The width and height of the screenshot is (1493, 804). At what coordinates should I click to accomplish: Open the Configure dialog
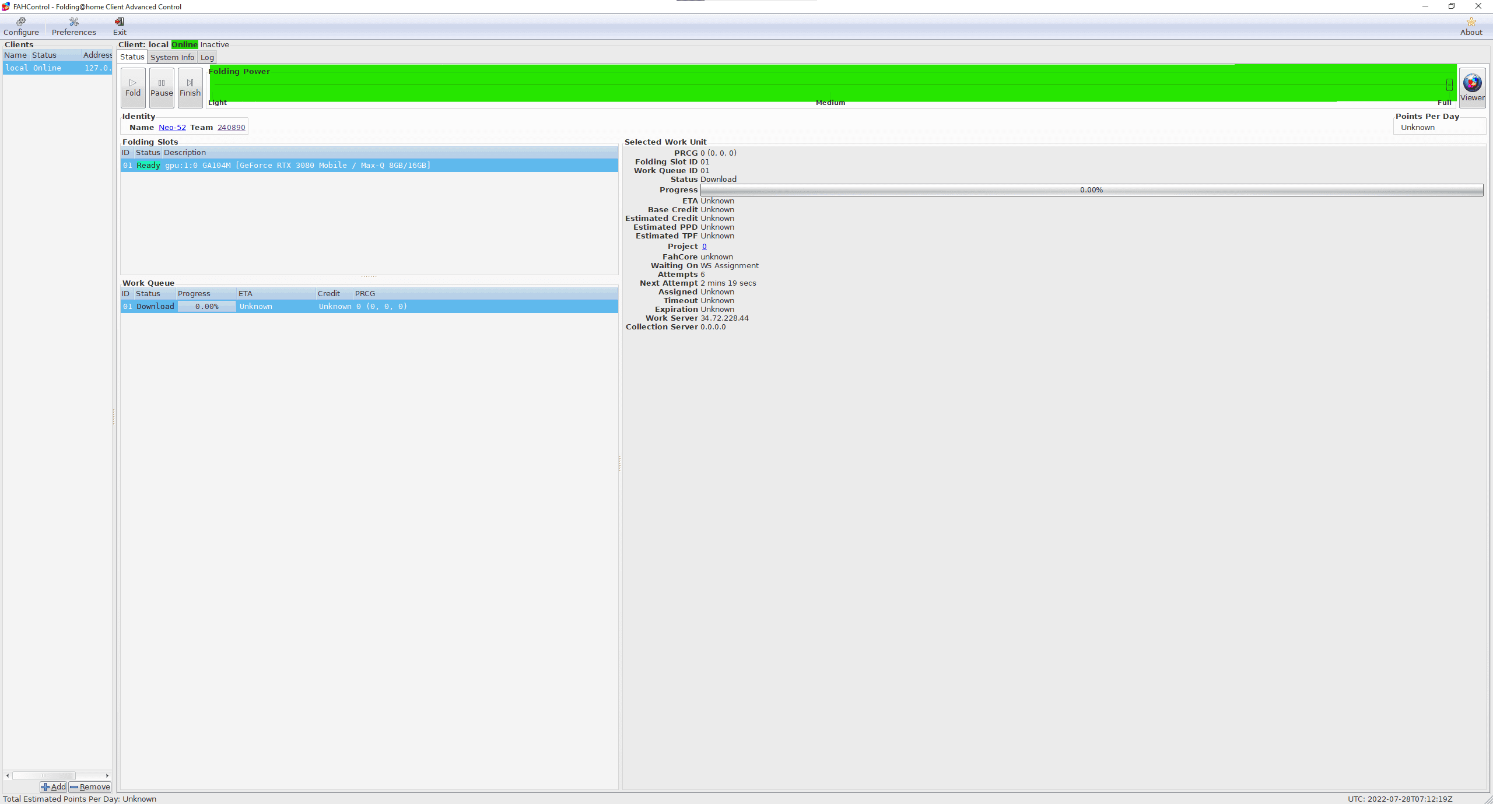21,27
